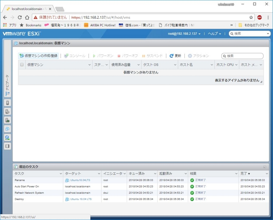The image size is (273, 220).
Task: Close the localhost.localdomain tab
Action: point(50,9)
